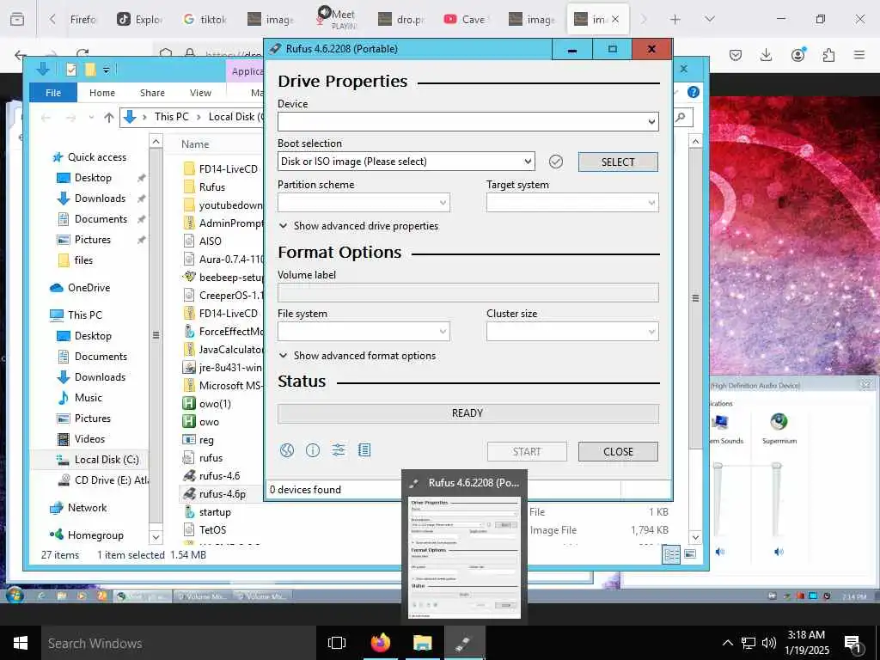Open Explorer Home ribbon tab

102,93
